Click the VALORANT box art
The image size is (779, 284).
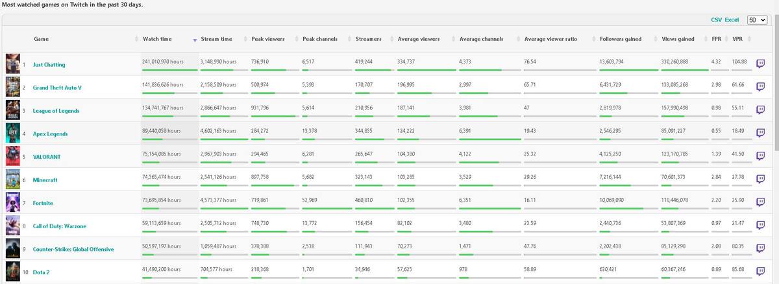click(13, 156)
